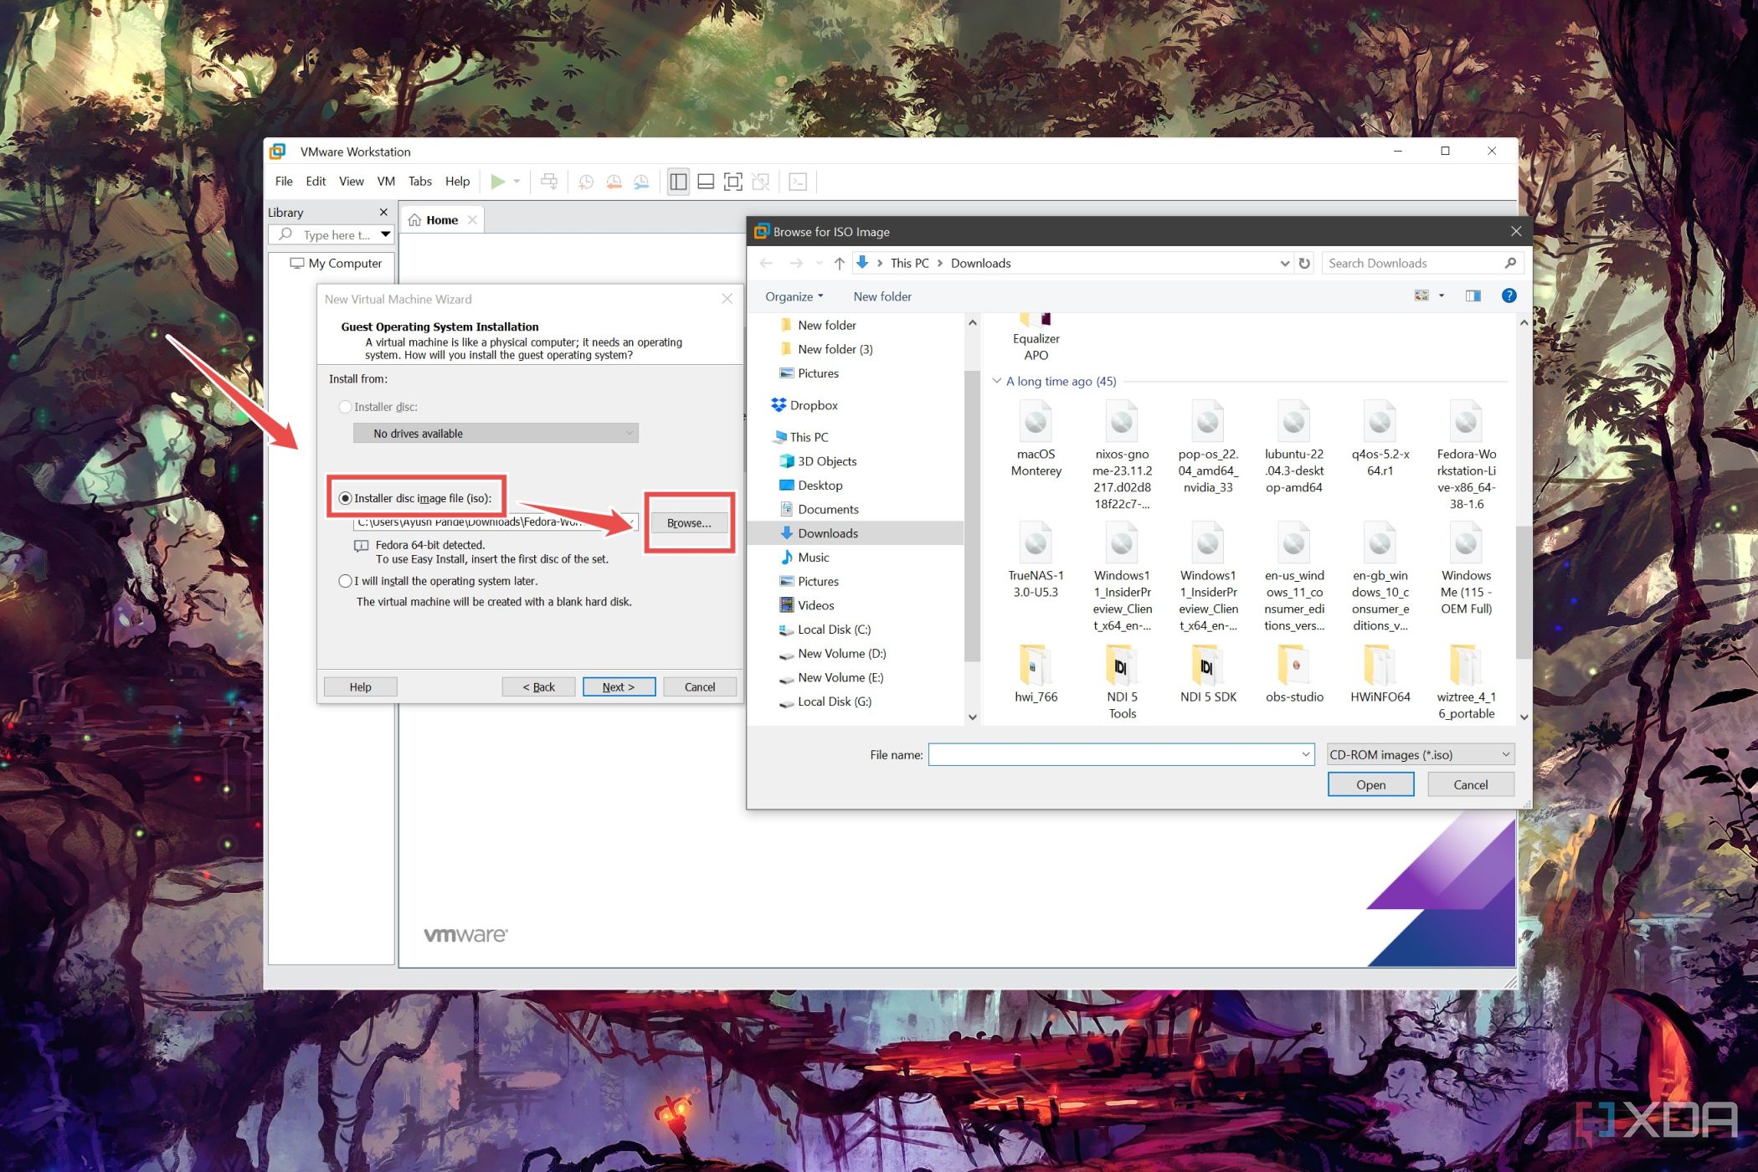This screenshot has height=1172, width=1758.
Task: Click the Downloads folder in sidebar
Action: pos(830,534)
